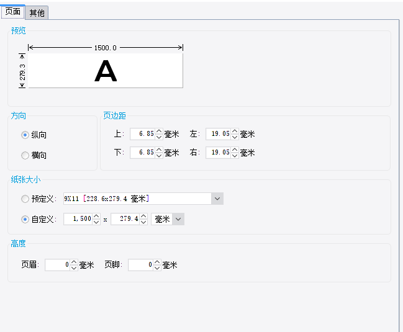Decrease the bottom margin (下) value
This screenshot has height=332, width=403.
(x=159, y=156)
